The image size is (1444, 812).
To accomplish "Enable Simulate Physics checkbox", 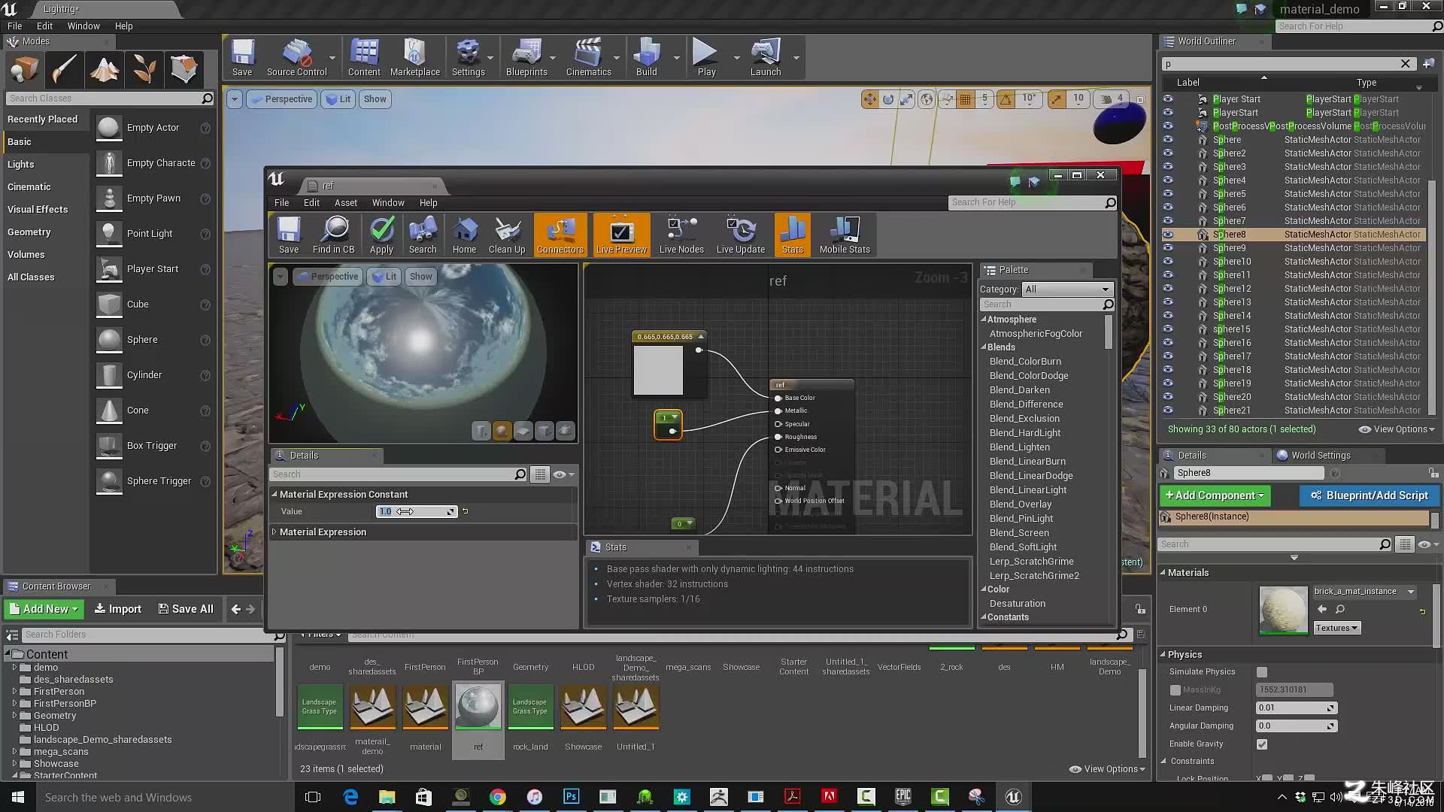I will tap(1262, 672).
